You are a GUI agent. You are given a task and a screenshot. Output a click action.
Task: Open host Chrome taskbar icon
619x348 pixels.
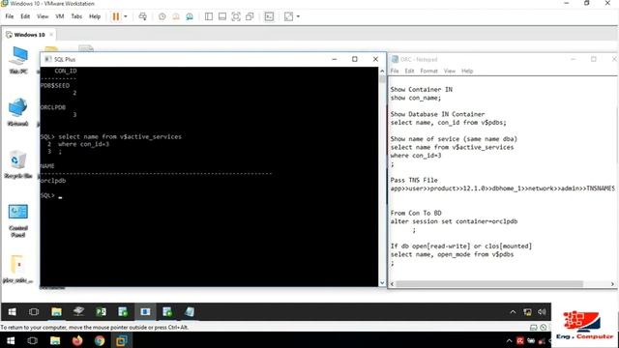(x=100, y=340)
